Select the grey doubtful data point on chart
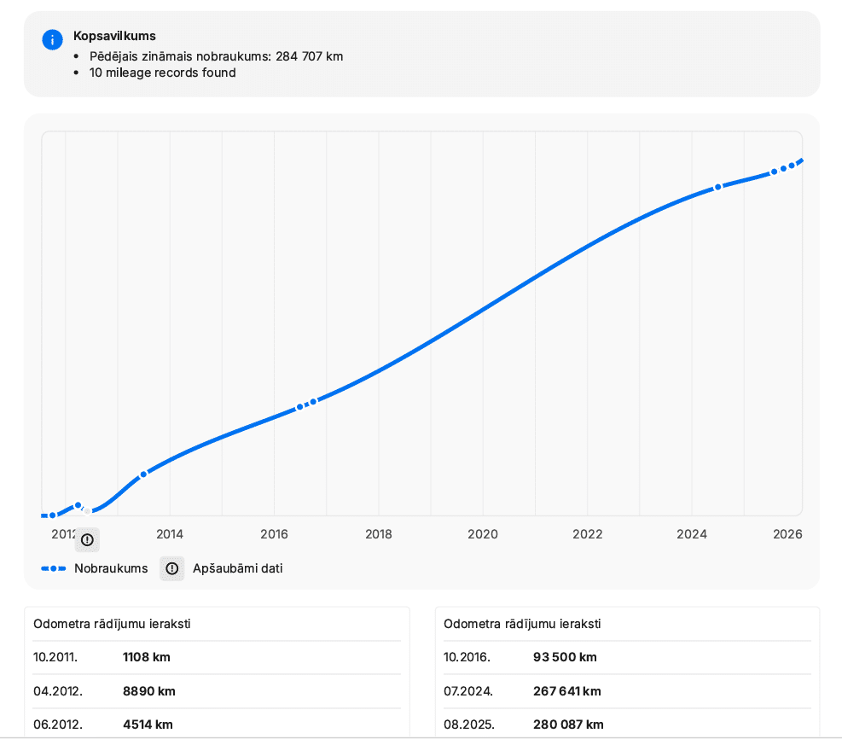842x739 pixels. pyautogui.click(x=88, y=511)
